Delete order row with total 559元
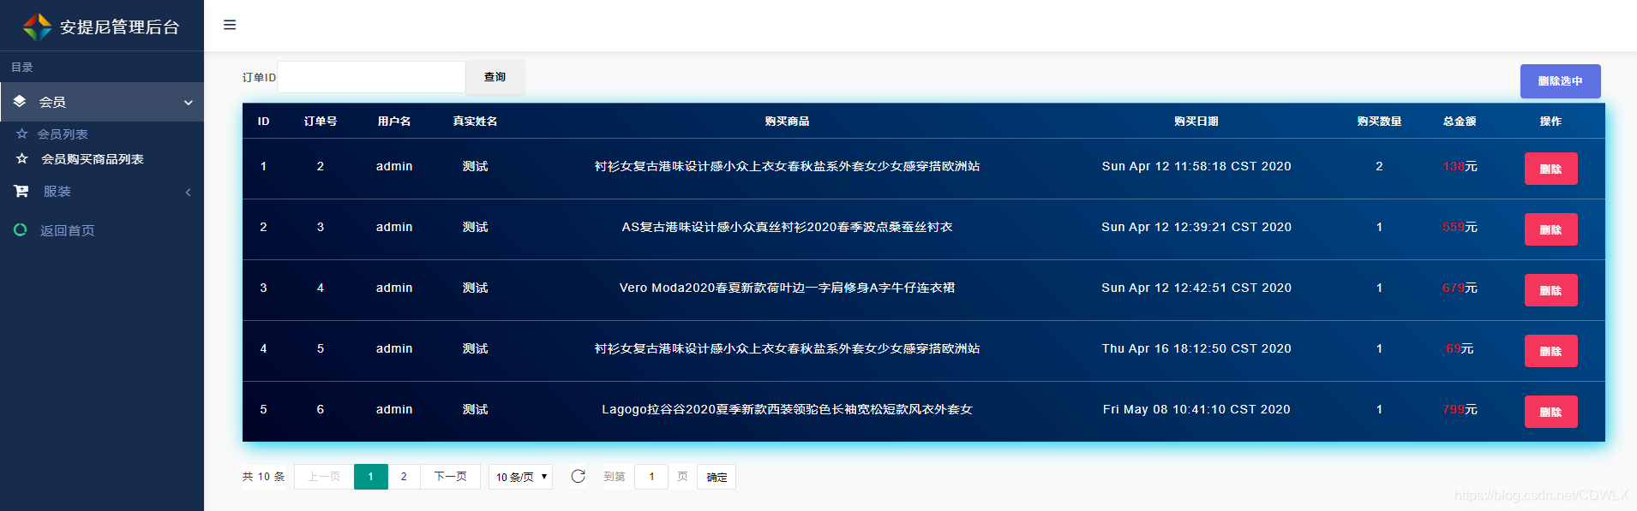 coord(1550,229)
